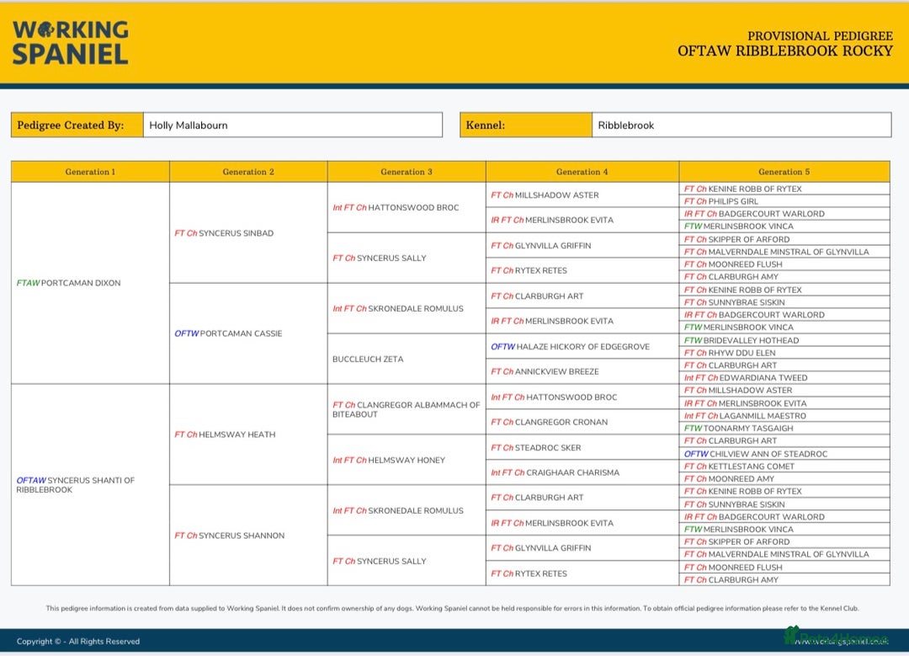909x656 pixels.
Task: Click the 'Generation 5' column header
Action: point(784,172)
